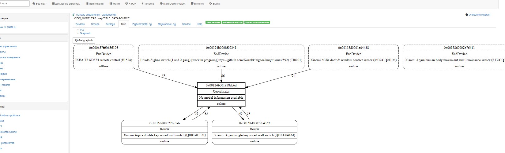Open the Меню item in top bar

click(115, 4)
